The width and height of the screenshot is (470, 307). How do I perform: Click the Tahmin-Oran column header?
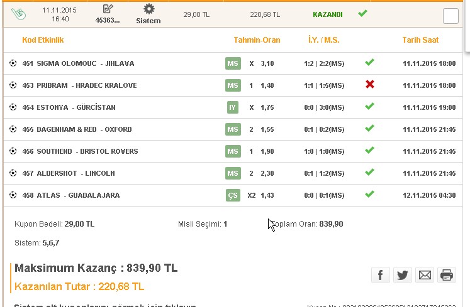tap(257, 40)
